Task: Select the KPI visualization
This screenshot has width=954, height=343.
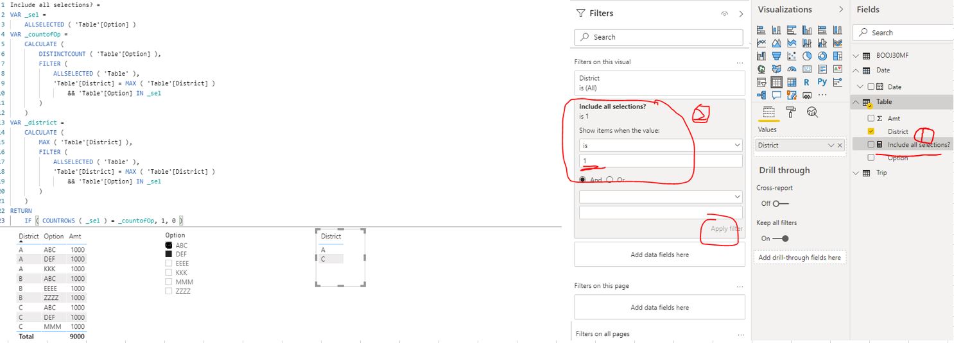Action: 838,69
